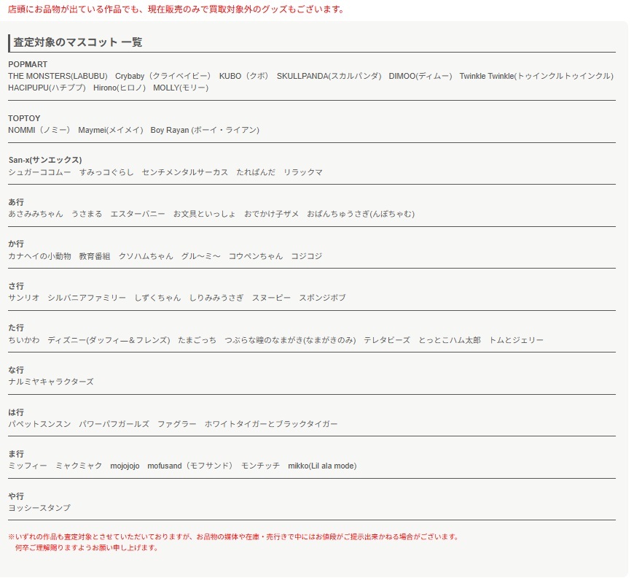Click モンチッチ entry
Viewport: 634px width, 578px height.
pos(261,466)
